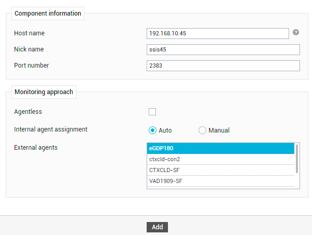This screenshot has height=235, width=312.
Task: Click the Agentless label text
Action: pos(28,112)
